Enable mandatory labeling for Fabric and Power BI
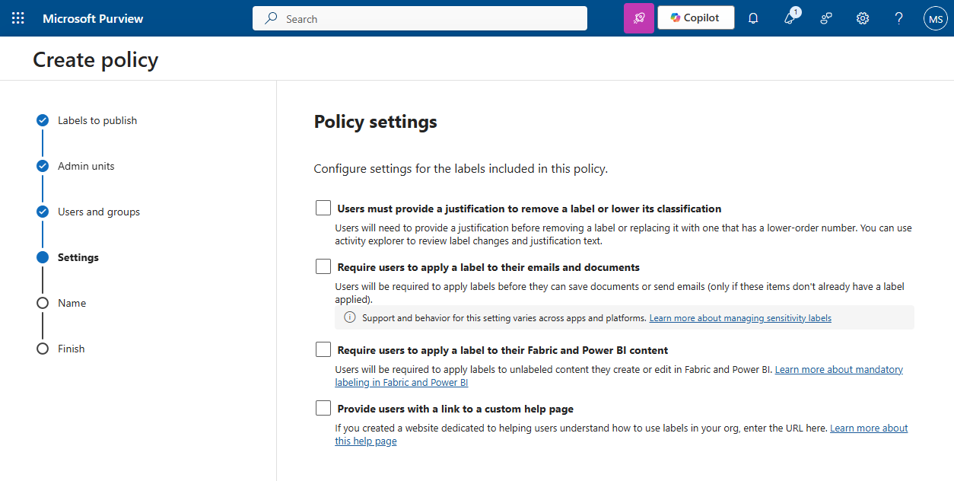 323,349
